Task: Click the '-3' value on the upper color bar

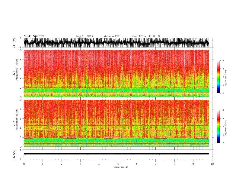Action: click(x=222, y=60)
